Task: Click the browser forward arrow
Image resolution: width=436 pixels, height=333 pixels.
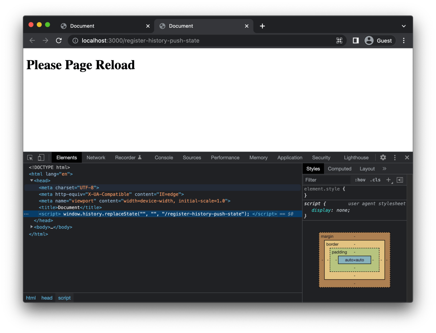Action: (x=45, y=41)
